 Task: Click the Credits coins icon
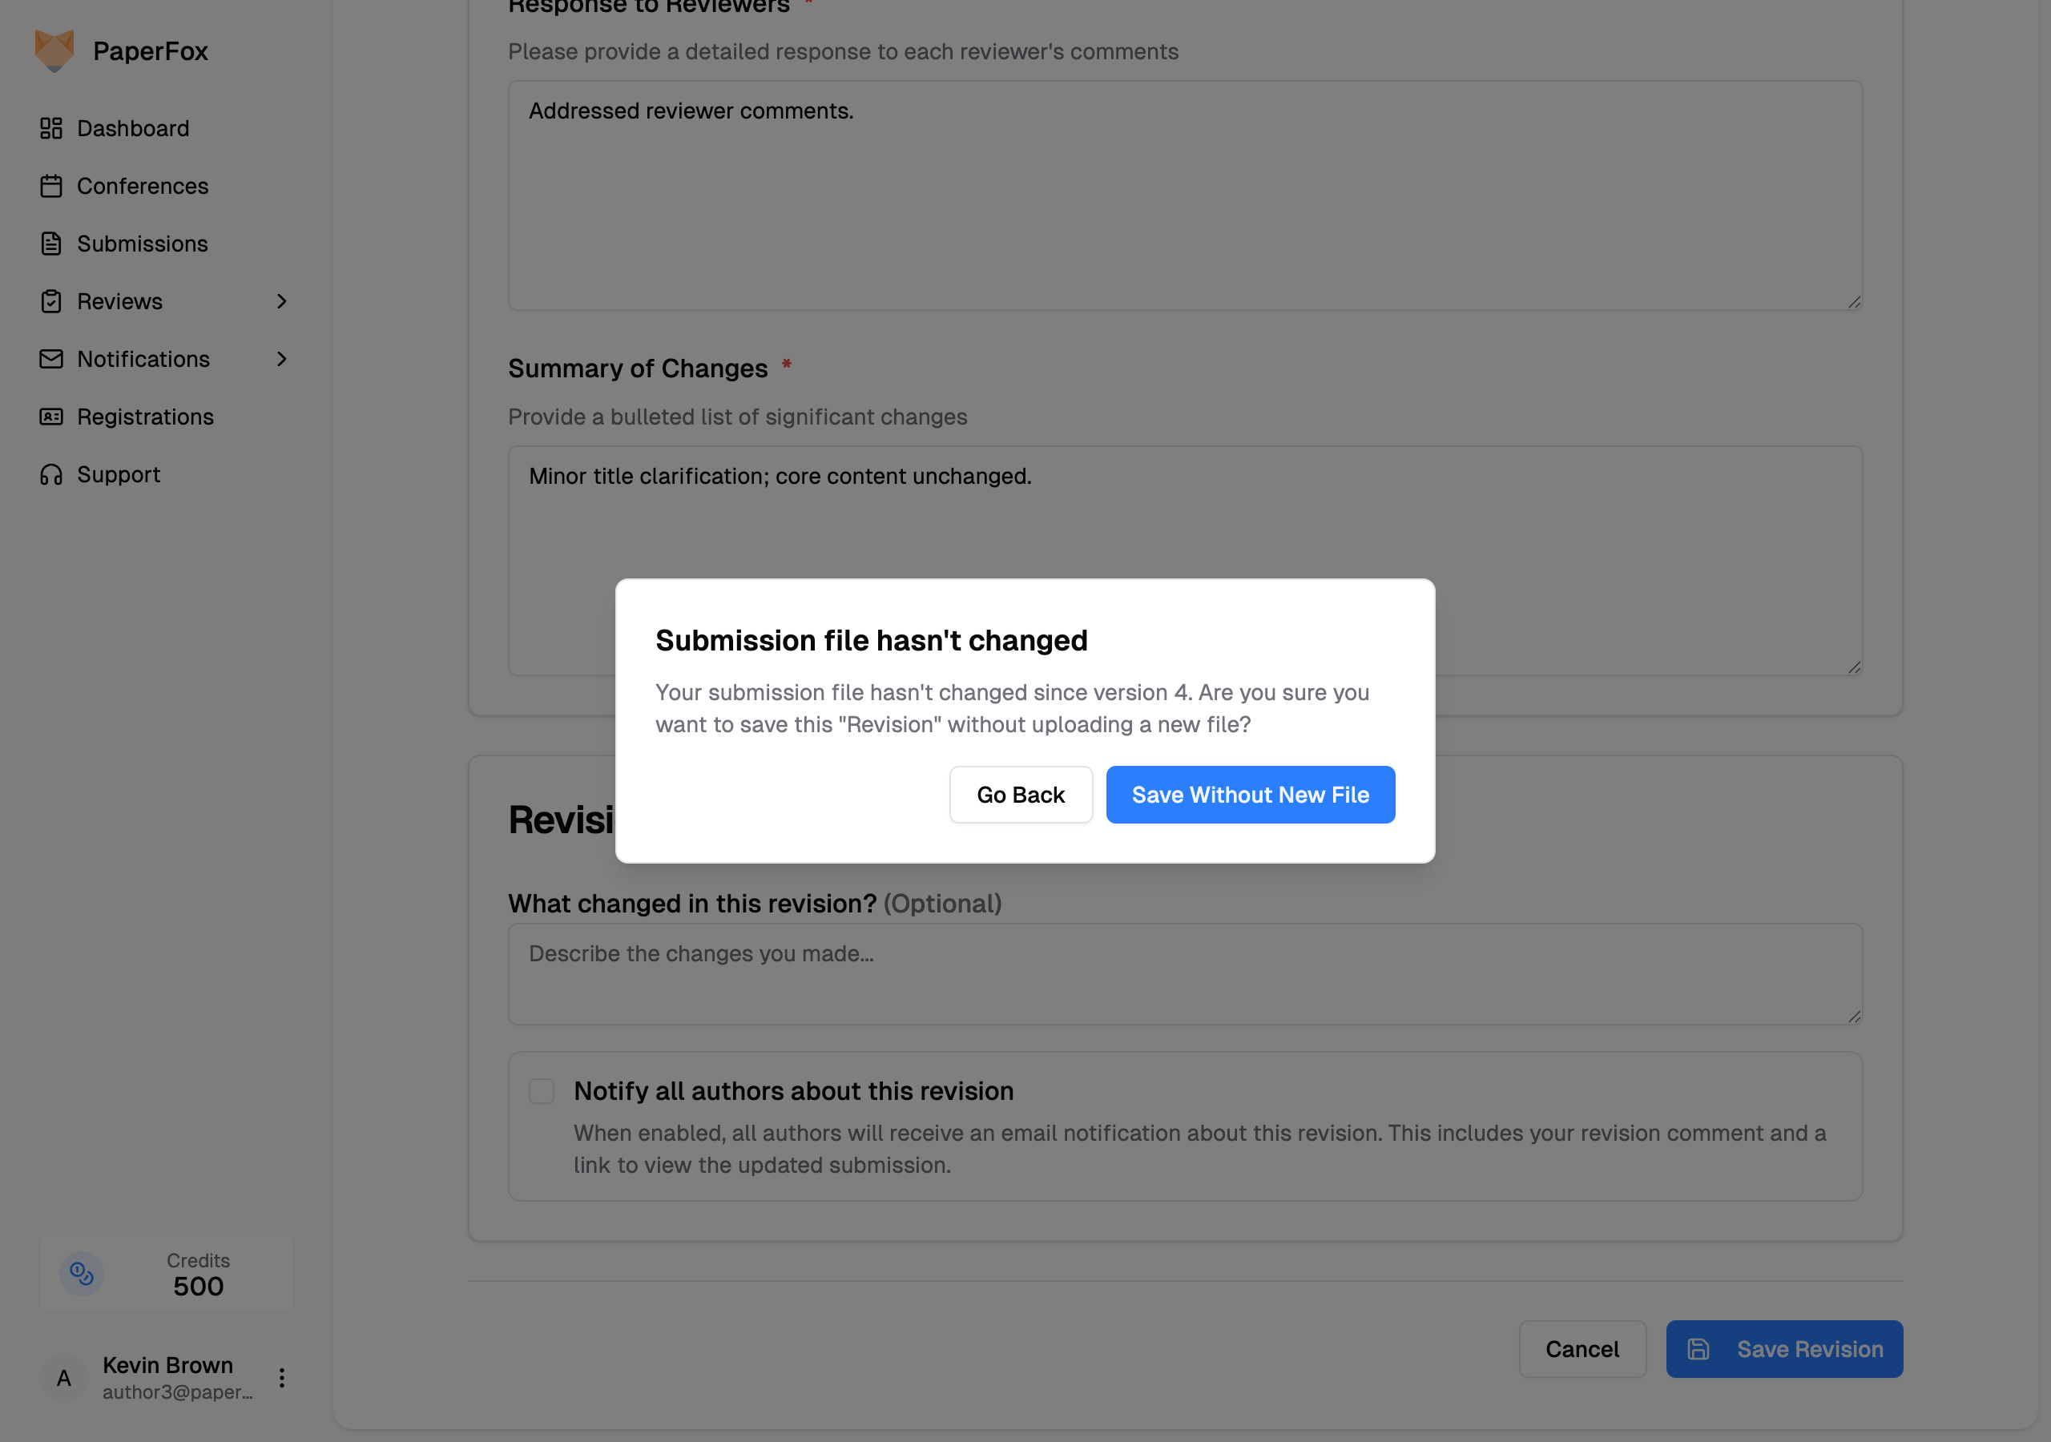click(81, 1273)
